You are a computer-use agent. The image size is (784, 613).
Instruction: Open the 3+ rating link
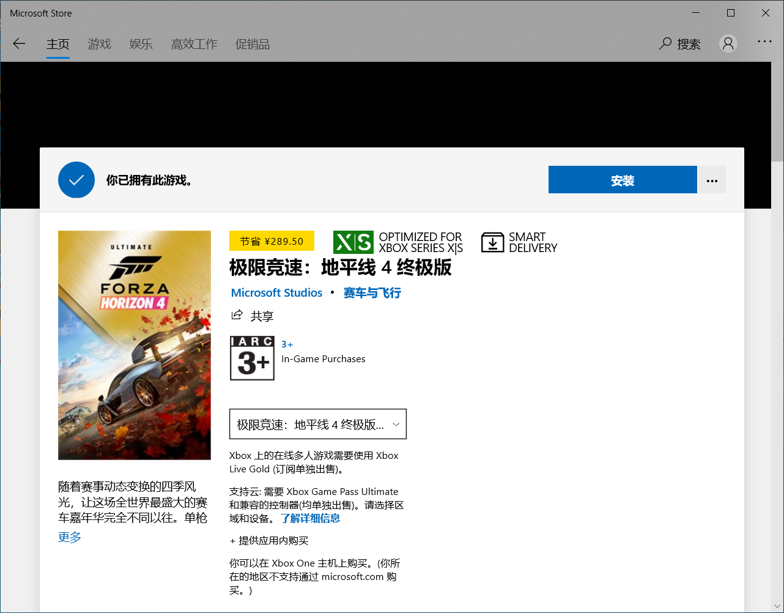point(287,344)
